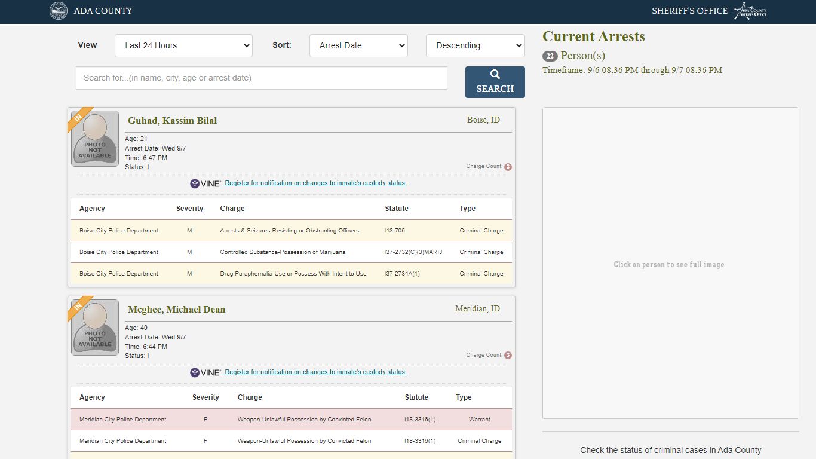The width and height of the screenshot is (816, 459).
Task: Click statute I37-2734A(1)
Action: pyautogui.click(x=403, y=274)
